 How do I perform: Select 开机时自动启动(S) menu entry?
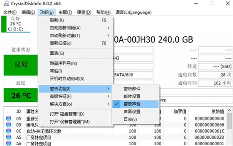pos(75,79)
